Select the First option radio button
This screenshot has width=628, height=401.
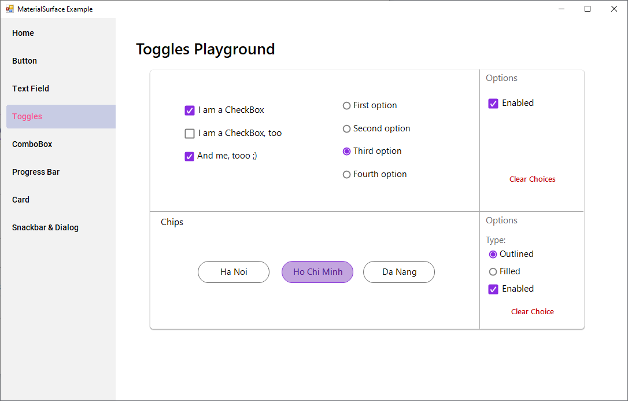(x=347, y=106)
